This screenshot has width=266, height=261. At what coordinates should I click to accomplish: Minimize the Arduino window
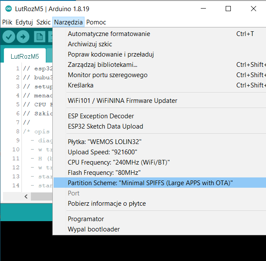pyautogui.click(x=203, y=9)
